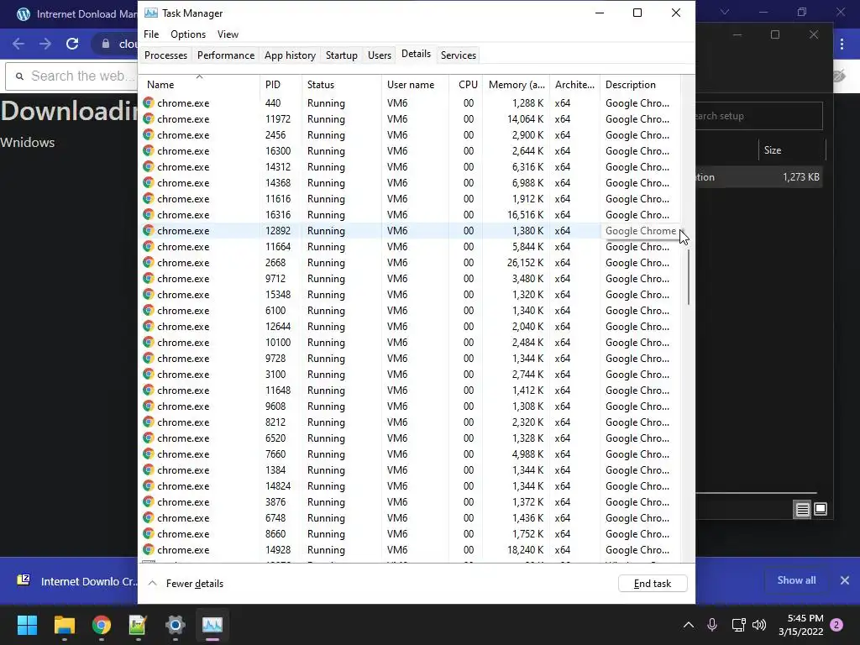
Task: Sort by the Status column header
Action: point(341,85)
